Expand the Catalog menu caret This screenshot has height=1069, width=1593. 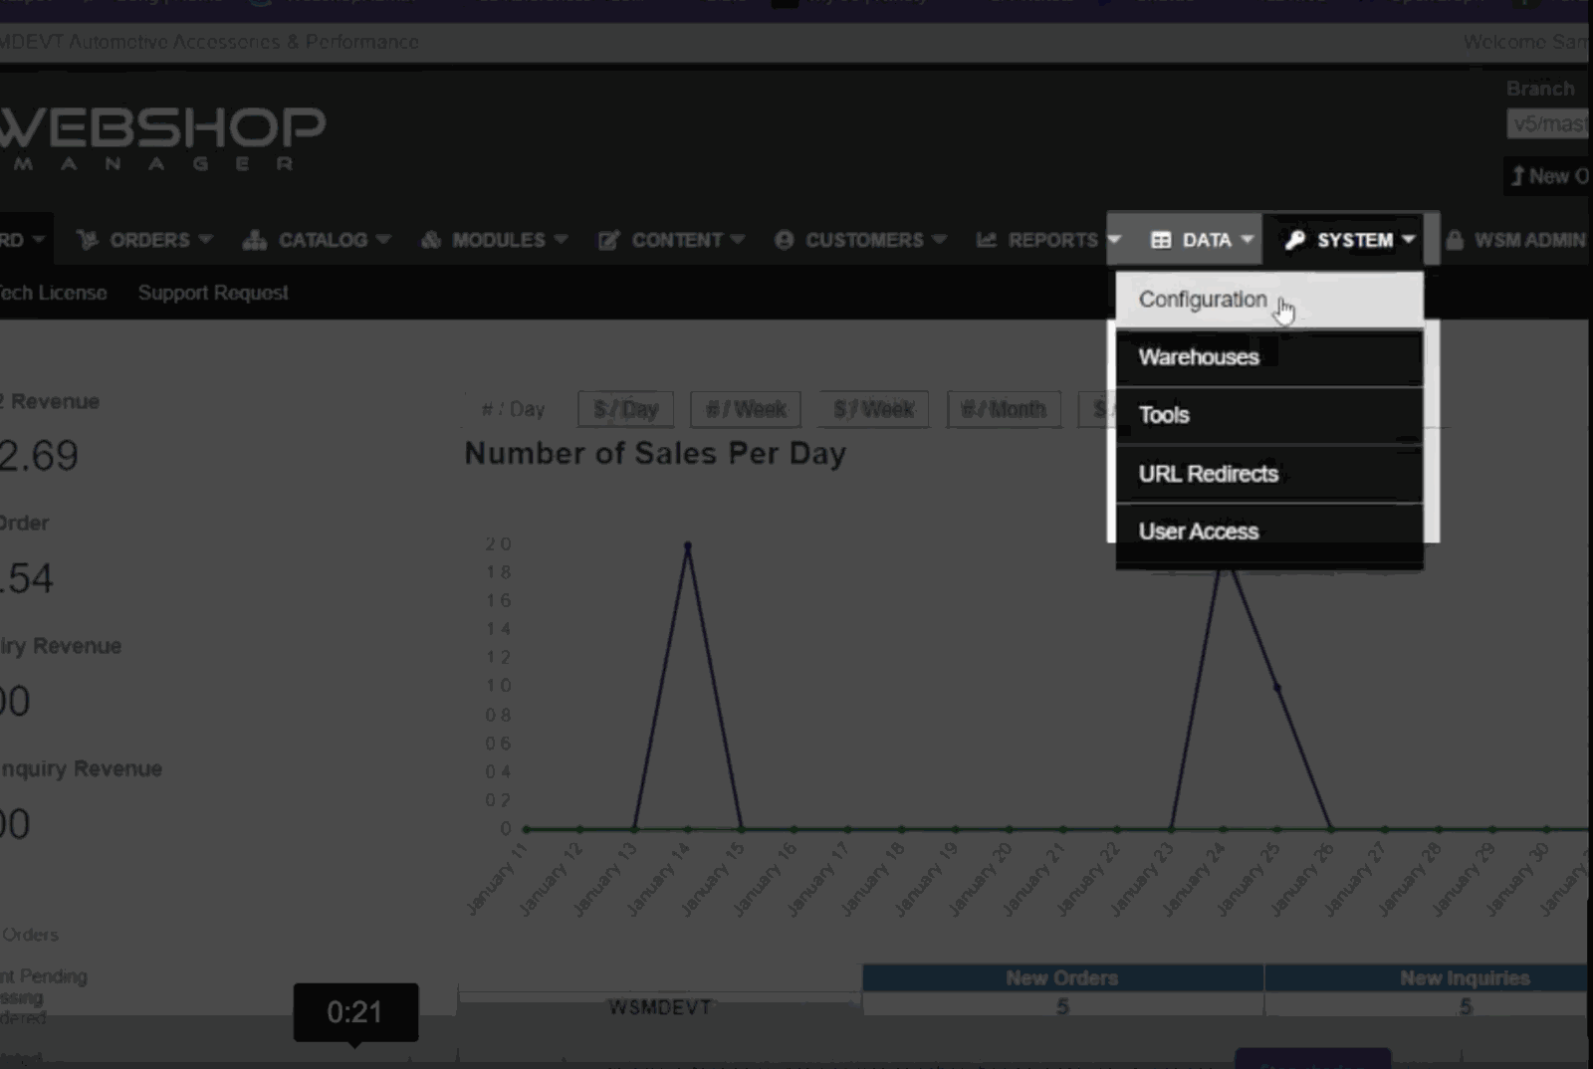point(383,240)
